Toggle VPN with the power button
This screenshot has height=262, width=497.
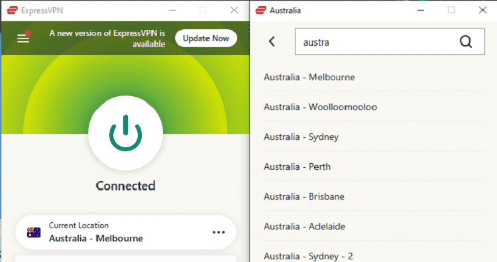point(125,133)
